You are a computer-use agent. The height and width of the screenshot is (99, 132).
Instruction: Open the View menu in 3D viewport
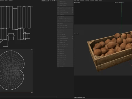78,1
